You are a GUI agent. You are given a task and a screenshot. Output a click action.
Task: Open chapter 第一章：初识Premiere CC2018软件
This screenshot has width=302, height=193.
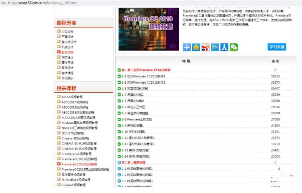tap(146, 70)
